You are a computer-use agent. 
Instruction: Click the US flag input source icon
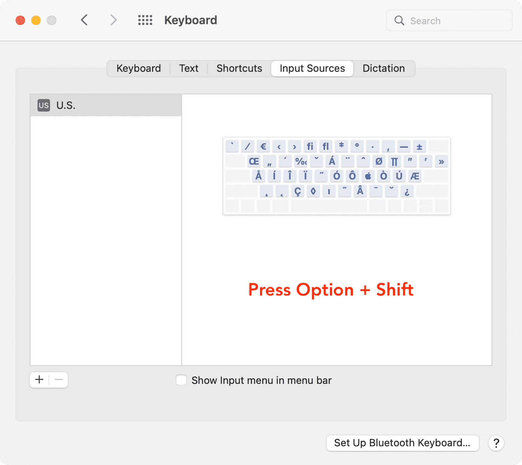click(x=44, y=105)
